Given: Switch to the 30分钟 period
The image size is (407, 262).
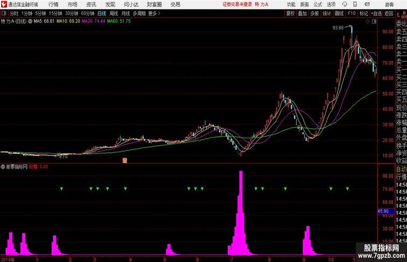Looking at the screenshot, I should point(72,13).
